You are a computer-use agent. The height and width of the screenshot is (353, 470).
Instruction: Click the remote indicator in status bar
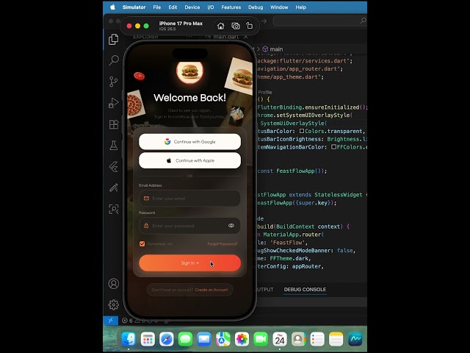click(x=111, y=321)
